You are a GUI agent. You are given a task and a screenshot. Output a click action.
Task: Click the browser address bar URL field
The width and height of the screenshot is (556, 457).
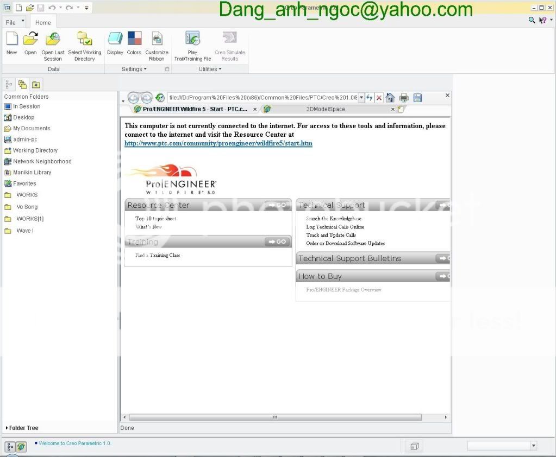point(263,98)
